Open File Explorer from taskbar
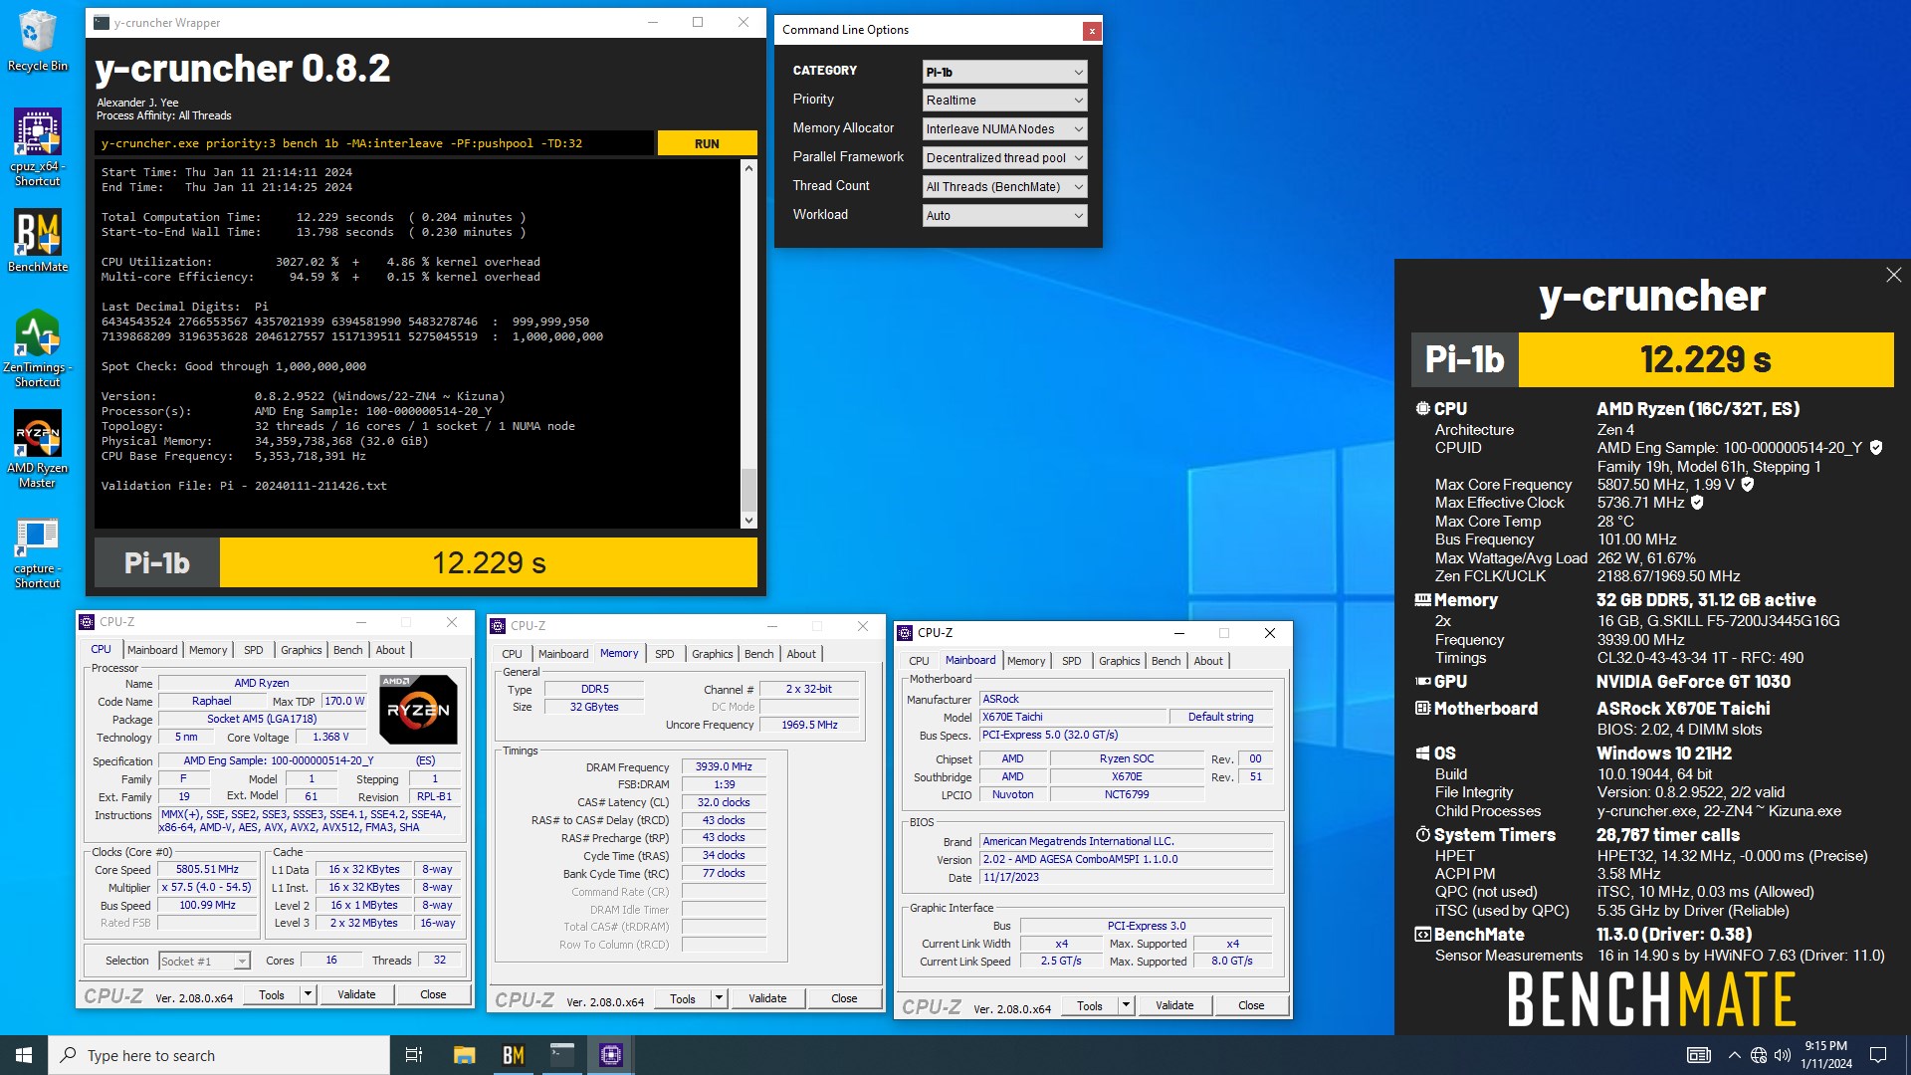The image size is (1911, 1075). pyautogui.click(x=464, y=1055)
